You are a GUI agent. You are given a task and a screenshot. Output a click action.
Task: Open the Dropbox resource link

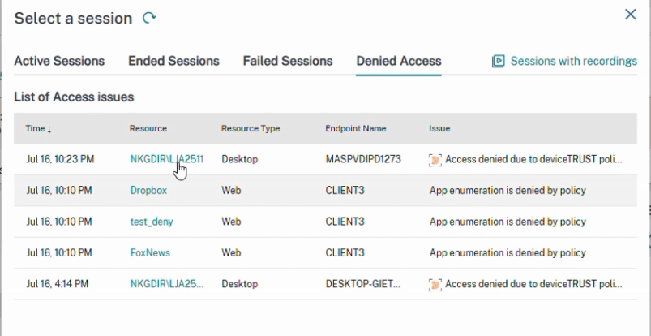click(x=148, y=191)
